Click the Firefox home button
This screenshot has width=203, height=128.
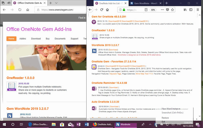(x=107, y=10)
